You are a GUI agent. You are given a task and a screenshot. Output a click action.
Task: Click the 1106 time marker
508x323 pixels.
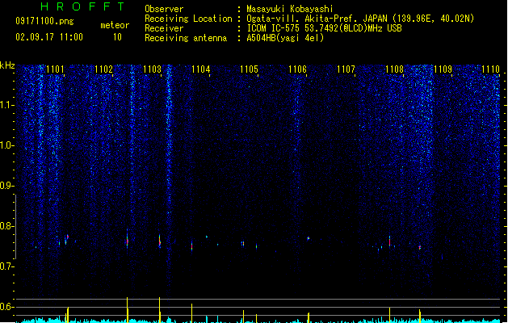tap(297, 69)
